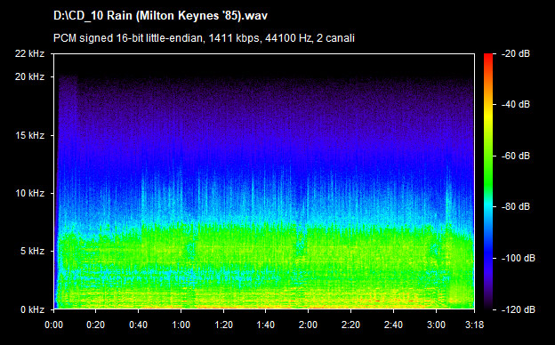Click the 0:20 time marker
Image resolution: width=555 pixels, height=345 pixels.
point(96,325)
